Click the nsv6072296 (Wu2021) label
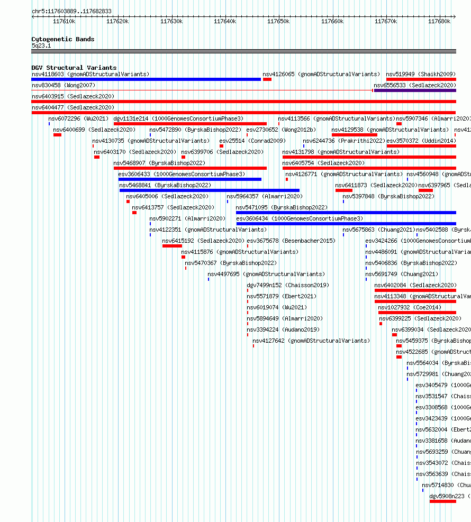This screenshot has height=522, width=471. click(78, 118)
